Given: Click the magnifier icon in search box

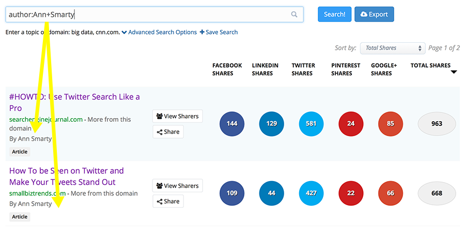Looking at the screenshot, I should point(295,14).
